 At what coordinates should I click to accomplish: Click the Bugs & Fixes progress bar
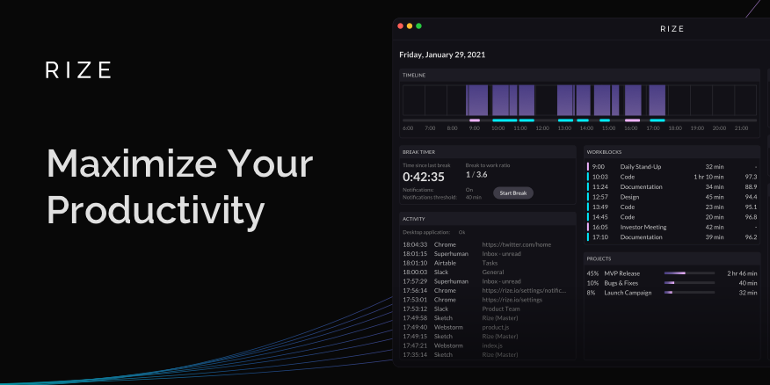[x=689, y=283]
